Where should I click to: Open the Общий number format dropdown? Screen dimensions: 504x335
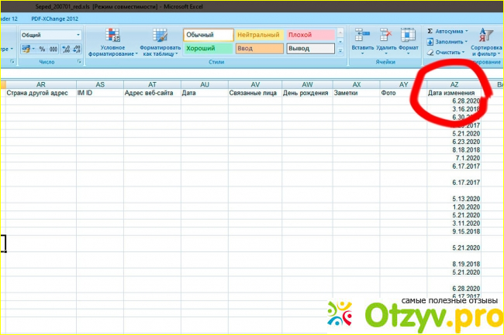click(78, 35)
